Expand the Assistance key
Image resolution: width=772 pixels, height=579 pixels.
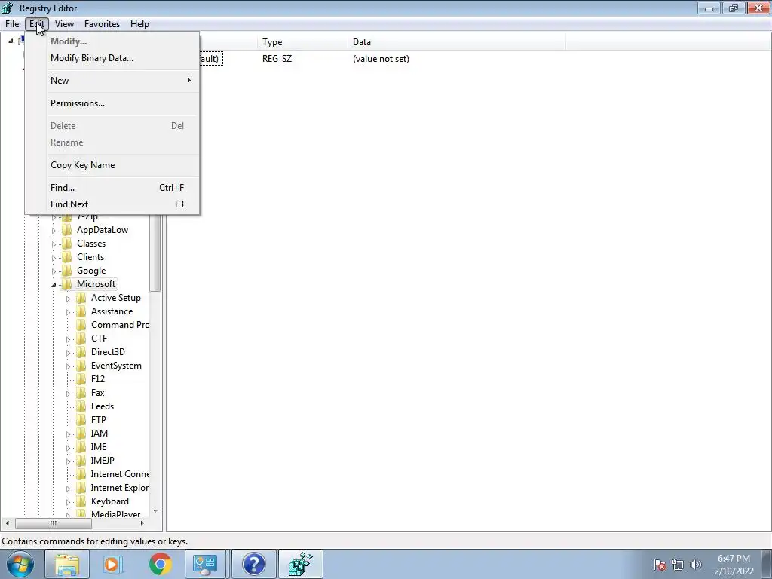coord(68,311)
